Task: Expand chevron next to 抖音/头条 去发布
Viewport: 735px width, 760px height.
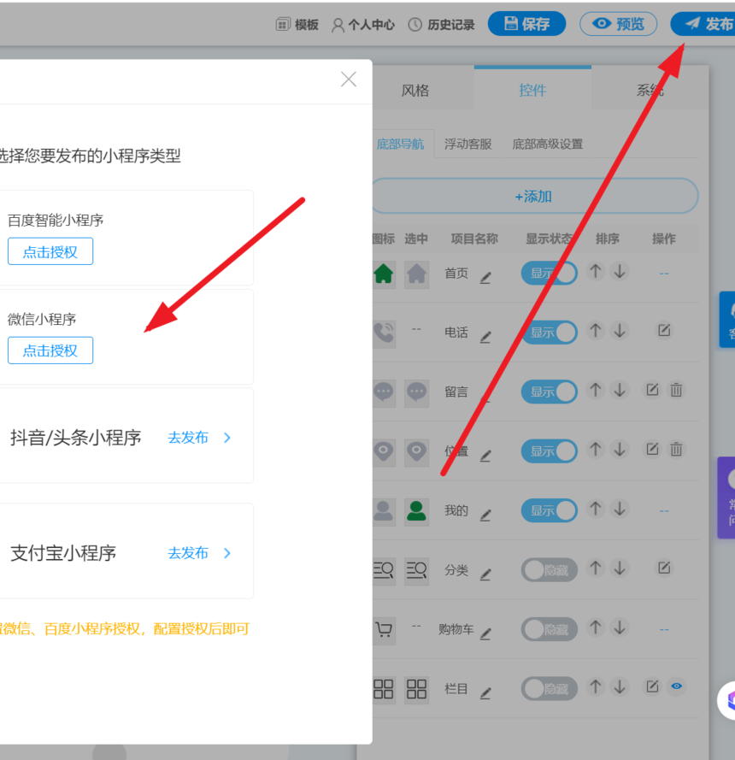Action: [227, 438]
